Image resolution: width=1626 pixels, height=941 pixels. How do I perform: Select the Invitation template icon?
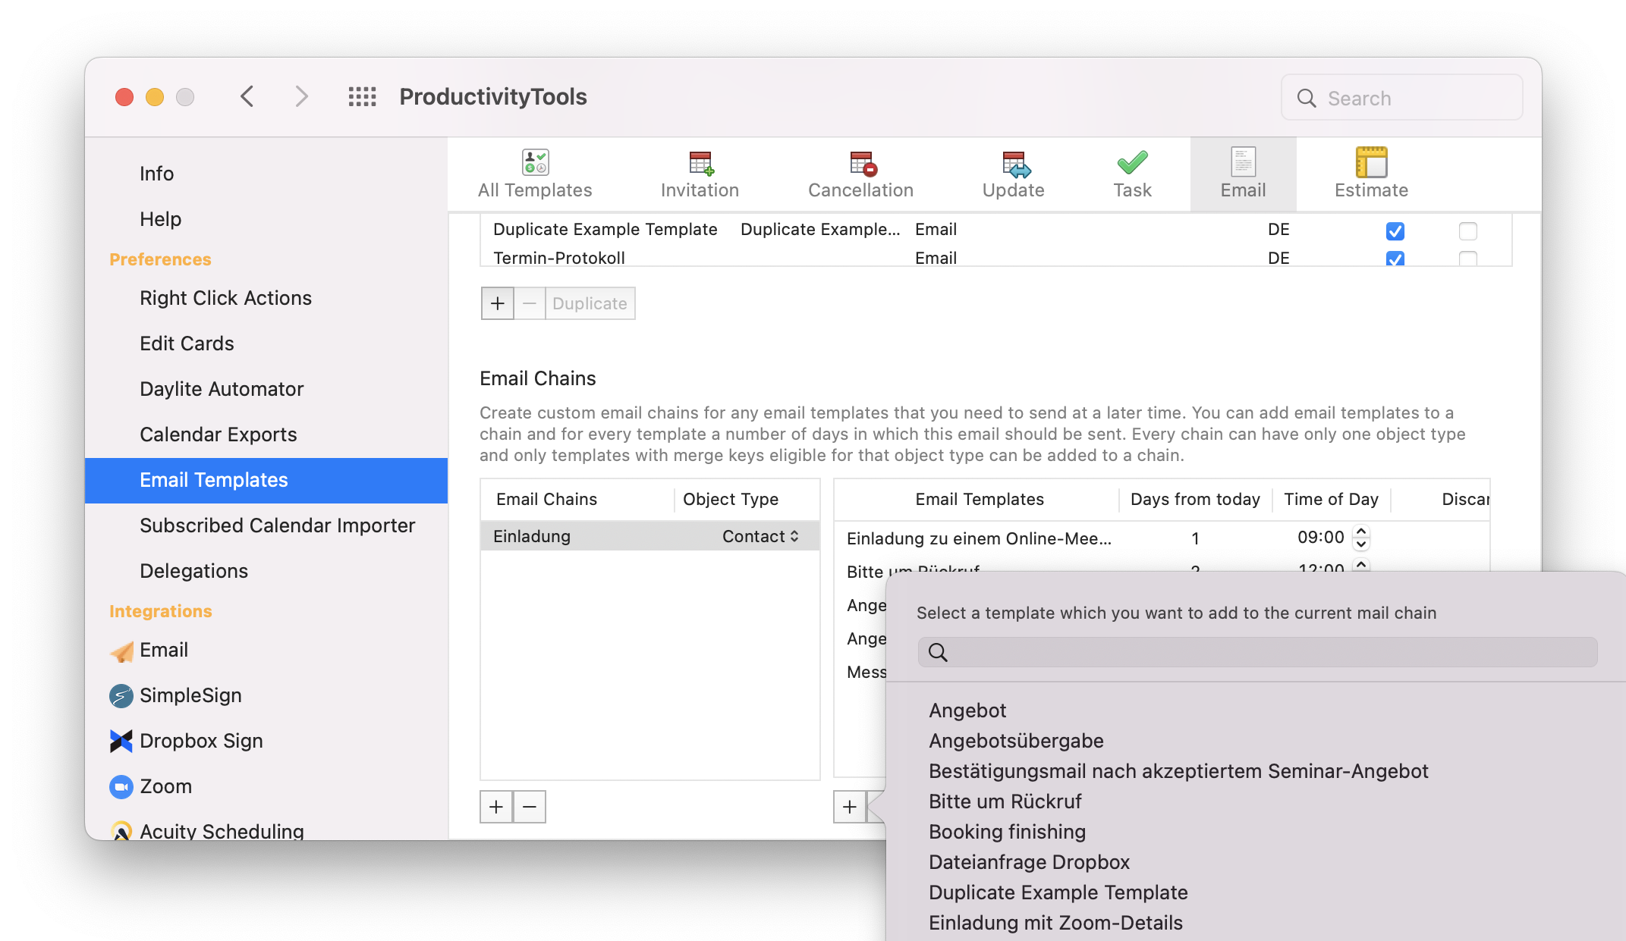pos(700,162)
